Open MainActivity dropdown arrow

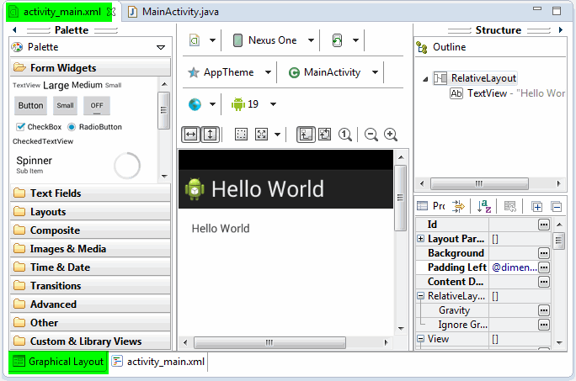point(375,72)
